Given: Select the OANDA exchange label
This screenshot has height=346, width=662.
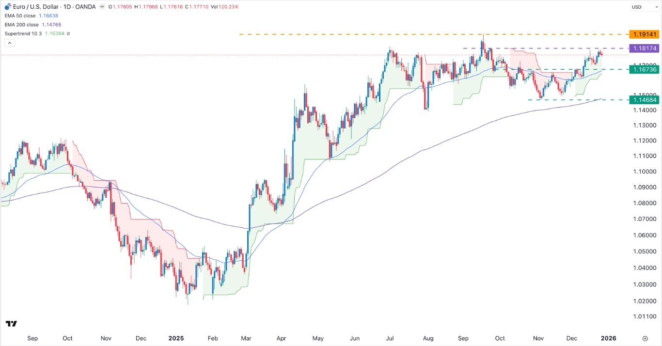Looking at the screenshot, I should (x=85, y=7).
